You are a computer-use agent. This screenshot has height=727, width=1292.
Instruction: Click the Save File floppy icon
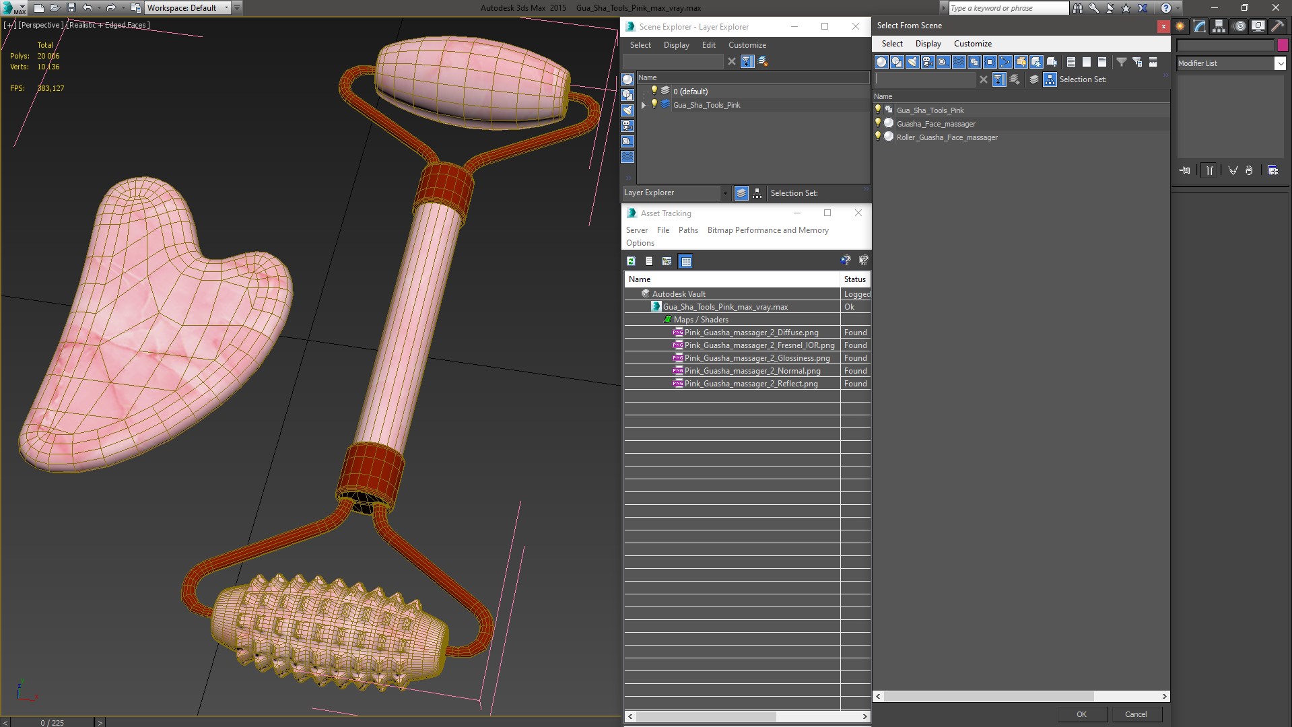point(71,8)
